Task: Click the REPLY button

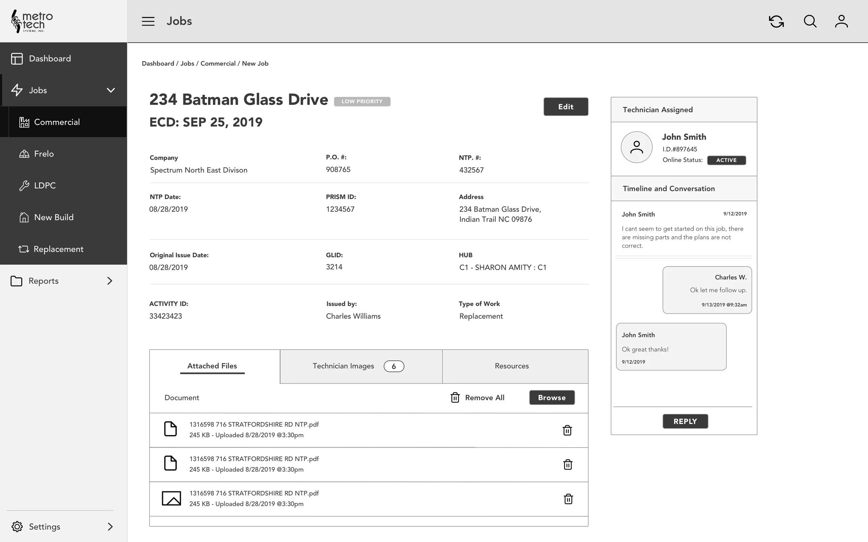Action: point(685,421)
